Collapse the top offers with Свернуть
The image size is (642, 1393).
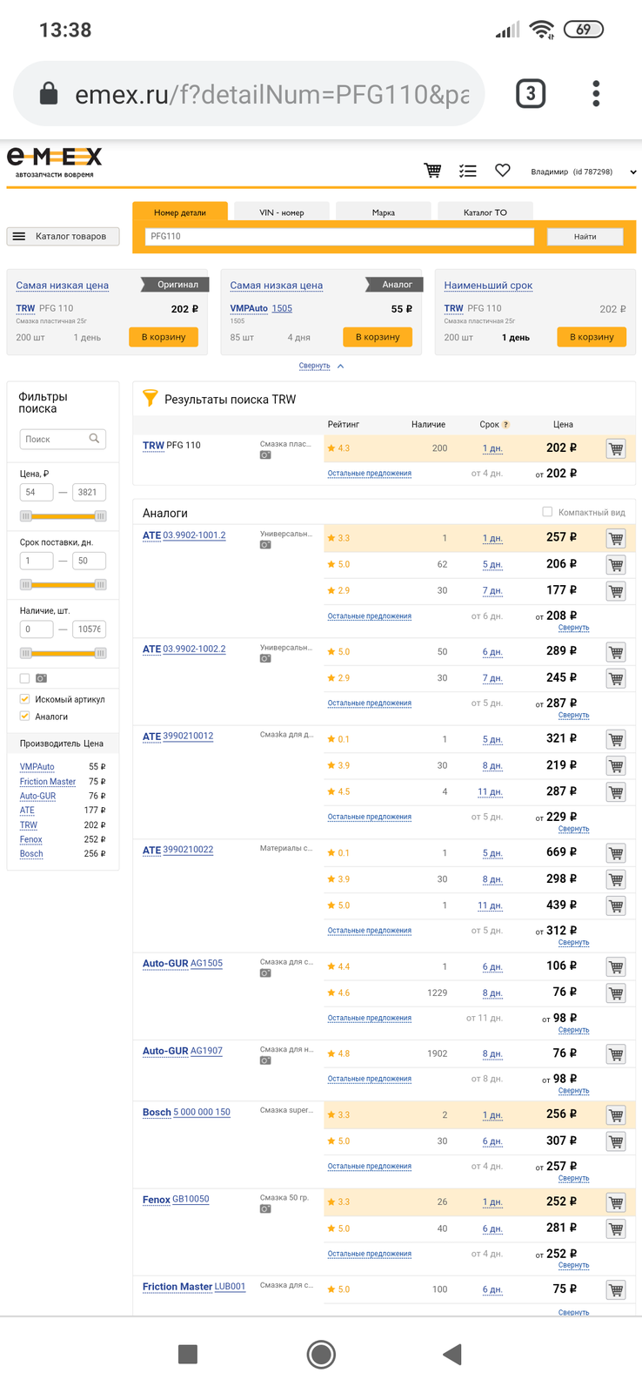pyautogui.click(x=321, y=366)
